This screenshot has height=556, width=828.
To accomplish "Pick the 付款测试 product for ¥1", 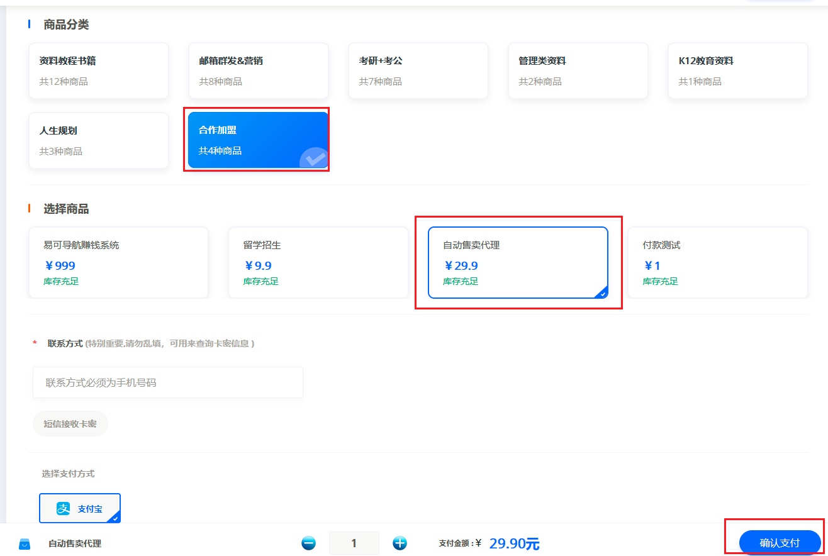I will click(717, 262).
